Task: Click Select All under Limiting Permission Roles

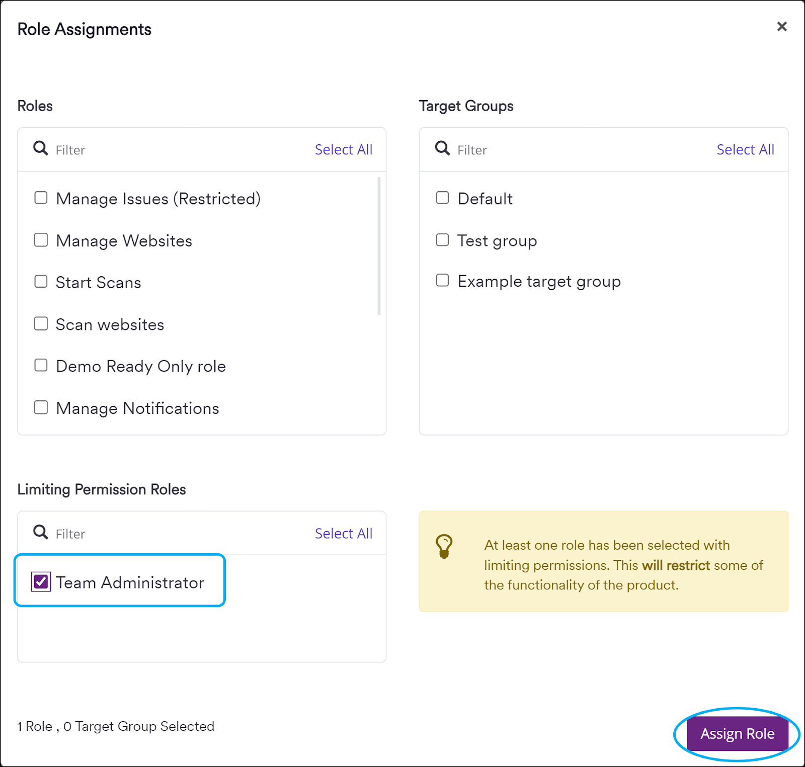Action: point(344,533)
